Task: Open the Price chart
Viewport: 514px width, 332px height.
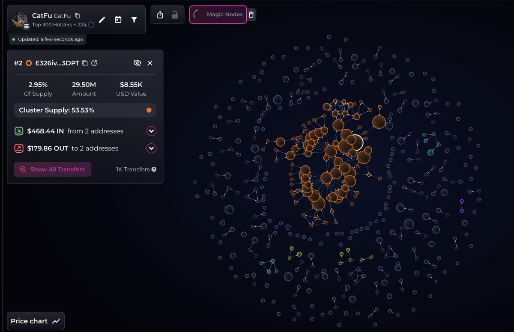Action: point(36,321)
